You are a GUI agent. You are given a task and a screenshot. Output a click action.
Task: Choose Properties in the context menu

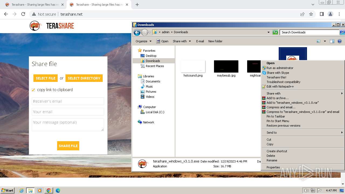click(273, 167)
